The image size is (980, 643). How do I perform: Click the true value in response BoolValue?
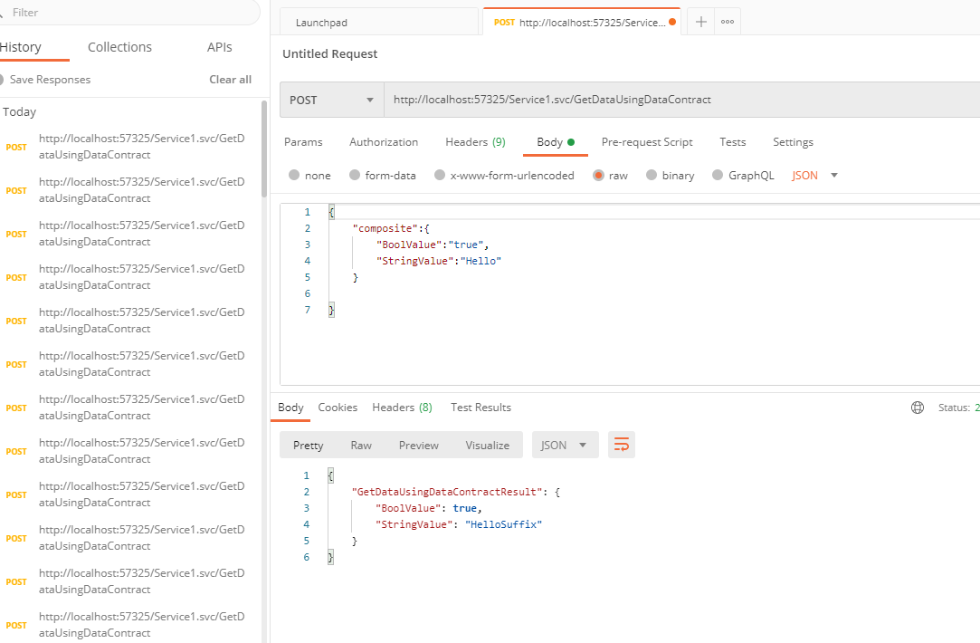pyautogui.click(x=465, y=508)
